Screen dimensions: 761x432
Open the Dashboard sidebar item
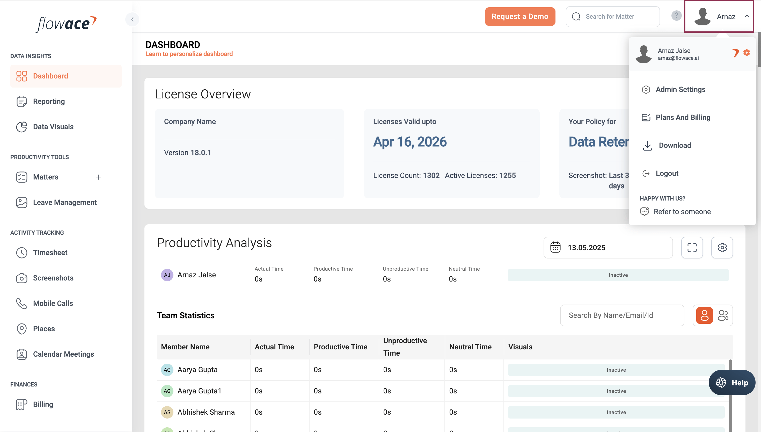pos(66,76)
